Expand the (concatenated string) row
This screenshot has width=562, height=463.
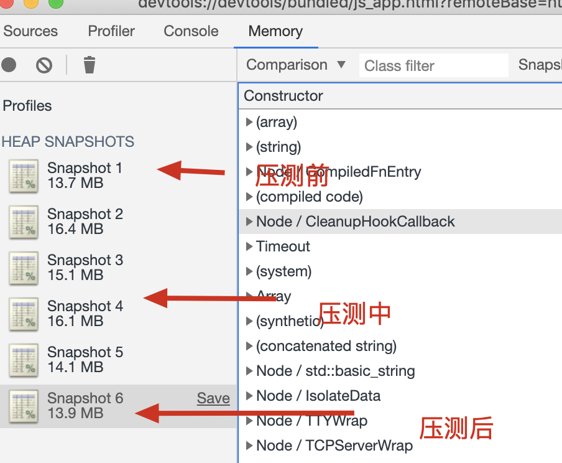[x=249, y=346]
